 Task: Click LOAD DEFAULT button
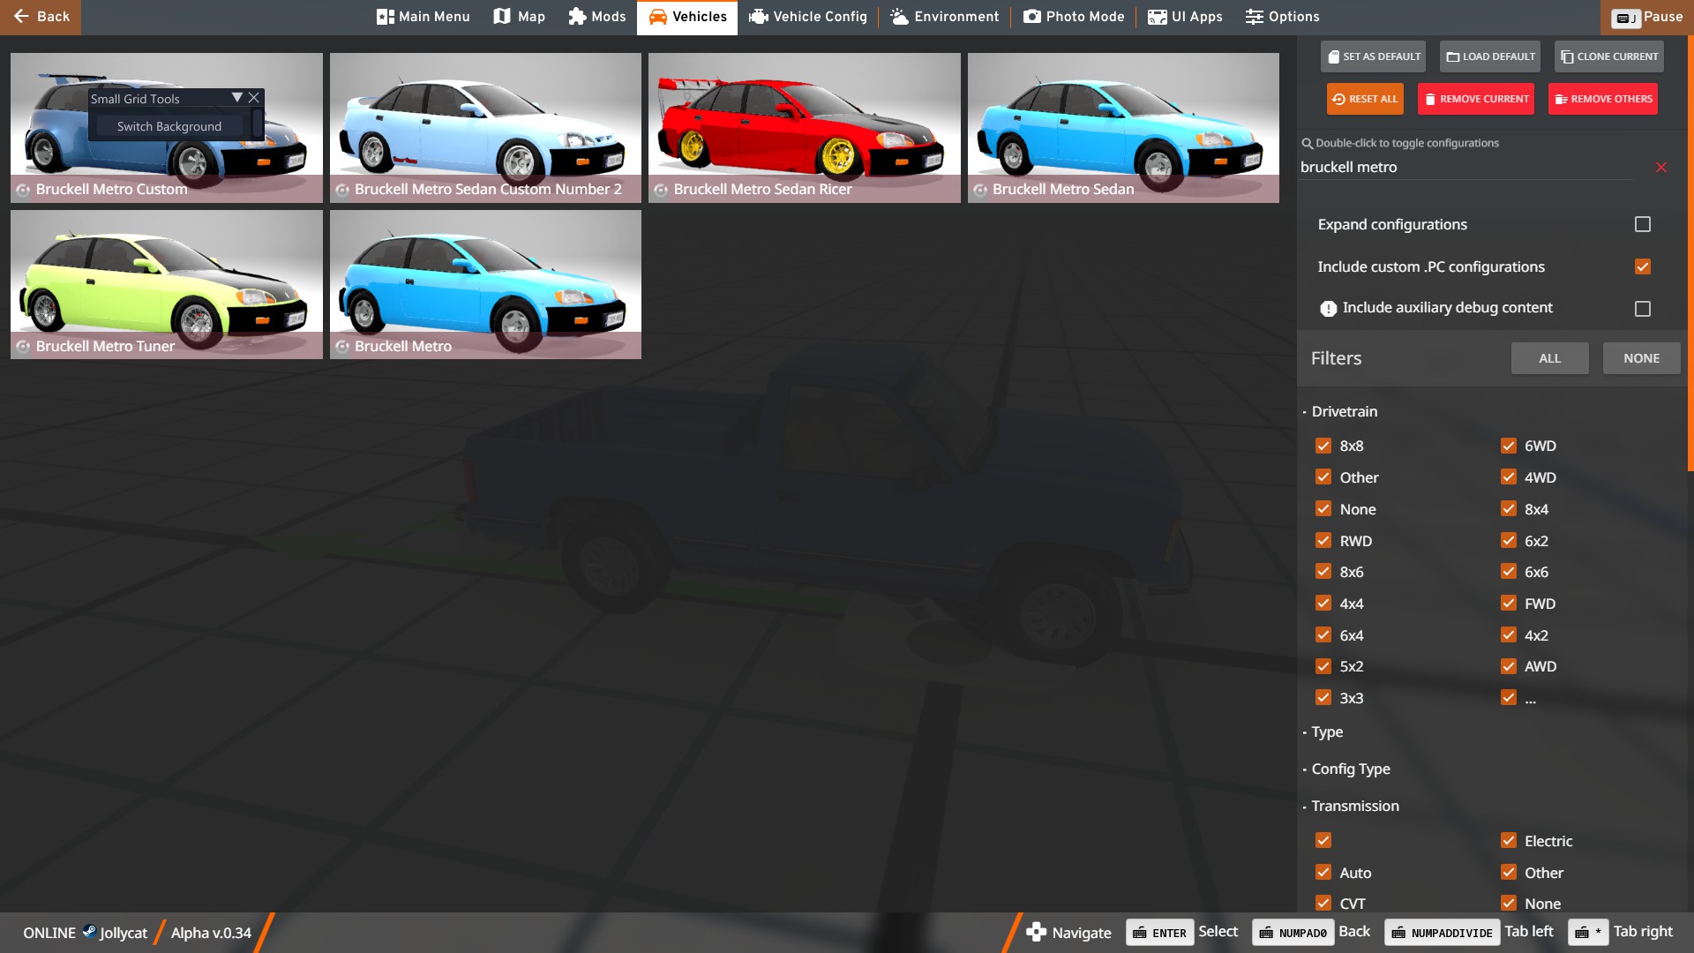[x=1490, y=56]
